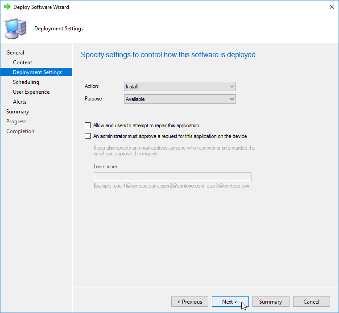Screen dimensions: 339x313
Task: Go to the General wizard page
Action: [15, 53]
